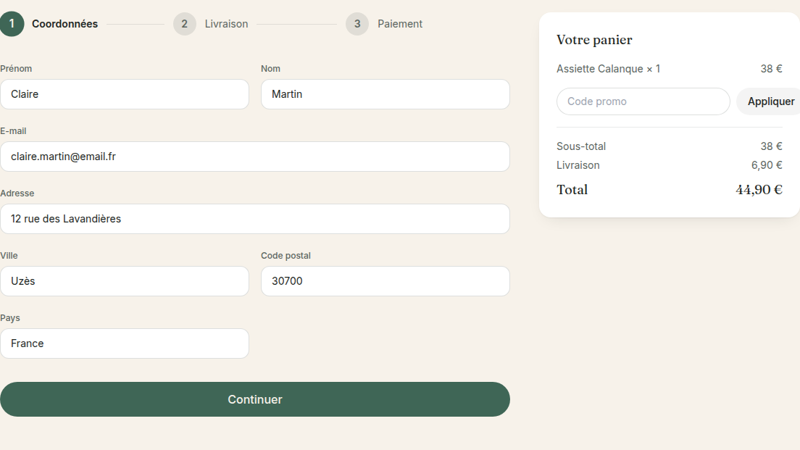
Task: Focus the Code promo input
Action: pyautogui.click(x=643, y=101)
